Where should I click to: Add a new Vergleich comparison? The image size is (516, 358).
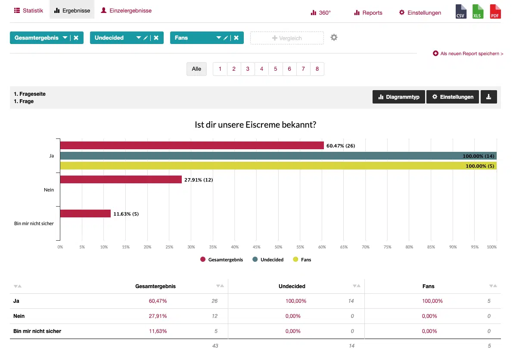coord(287,38)
